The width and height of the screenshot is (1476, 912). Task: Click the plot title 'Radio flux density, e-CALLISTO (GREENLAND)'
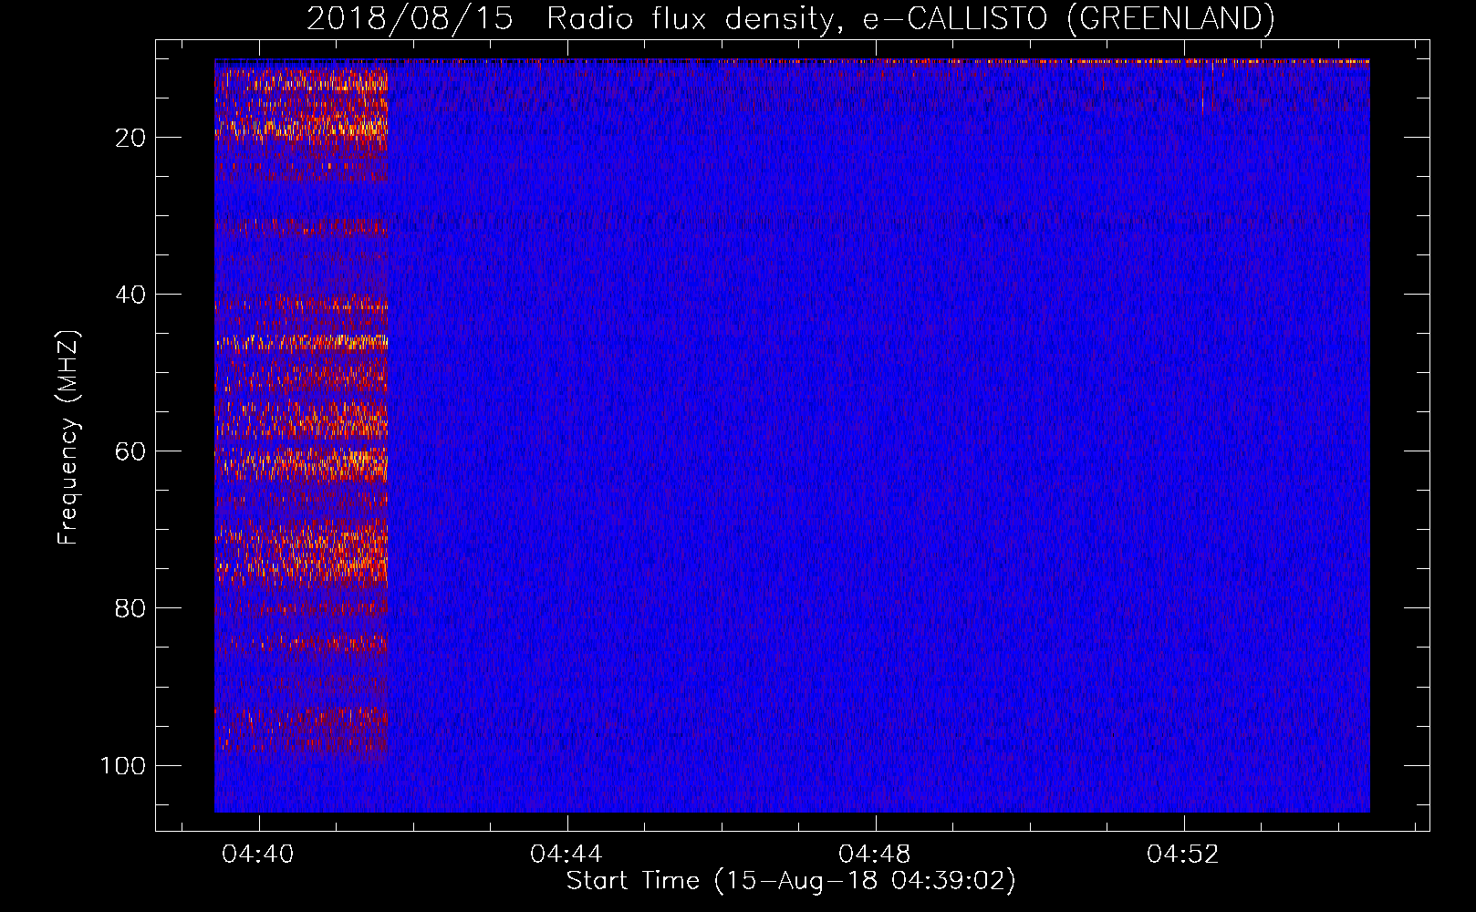910,19
